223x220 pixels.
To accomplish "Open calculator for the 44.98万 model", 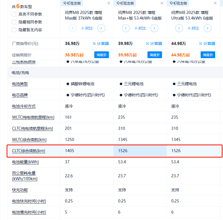I will (207, 44).
